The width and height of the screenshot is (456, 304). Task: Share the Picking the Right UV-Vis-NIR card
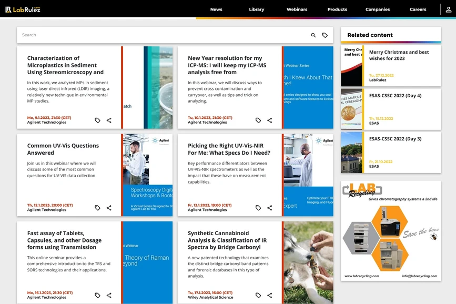point(270,208)
